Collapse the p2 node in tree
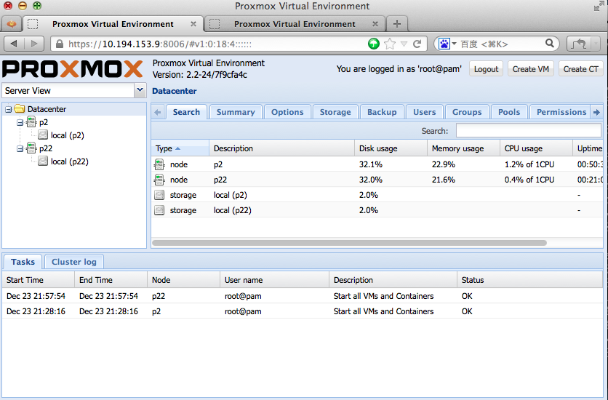This screenshot has height=400, width=608. [20, 123]
